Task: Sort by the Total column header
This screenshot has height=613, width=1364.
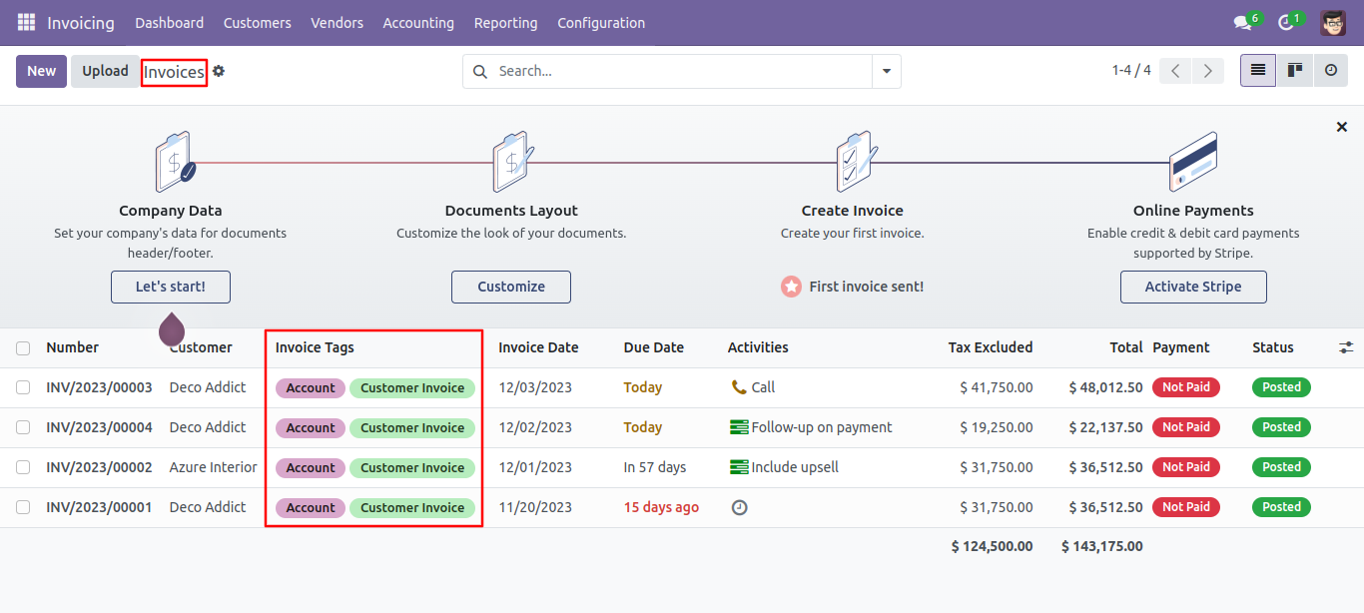Action: [x=1126, y=347]
